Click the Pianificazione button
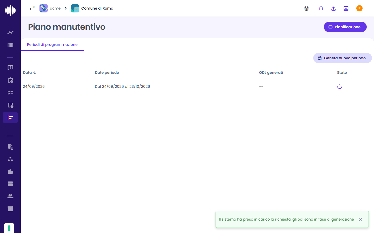This screenshot has height=233, width=374. tap(345, 27)
